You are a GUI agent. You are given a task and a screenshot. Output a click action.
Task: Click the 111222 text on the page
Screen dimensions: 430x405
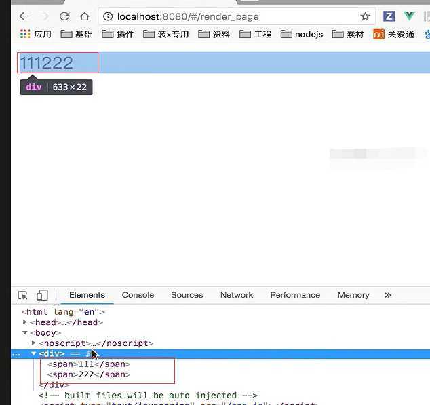tap(46, 63)
